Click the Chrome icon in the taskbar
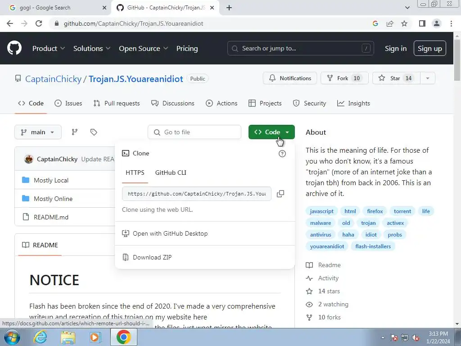461x346 pixels. [x=123, y=337]
